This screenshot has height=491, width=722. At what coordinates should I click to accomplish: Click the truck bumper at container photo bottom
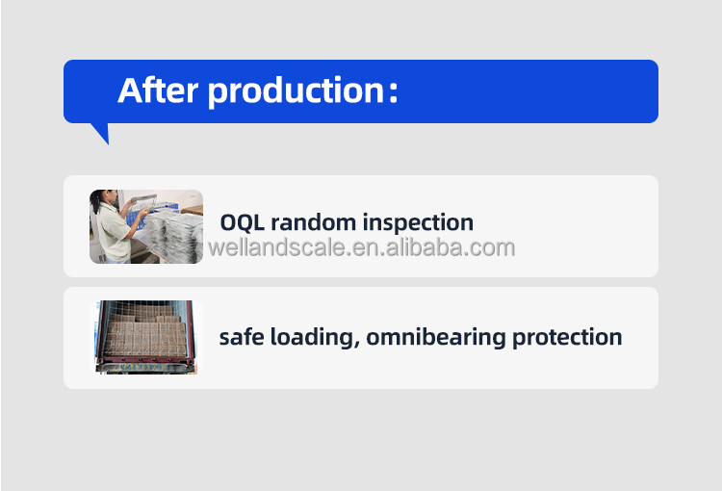(146, 368)
